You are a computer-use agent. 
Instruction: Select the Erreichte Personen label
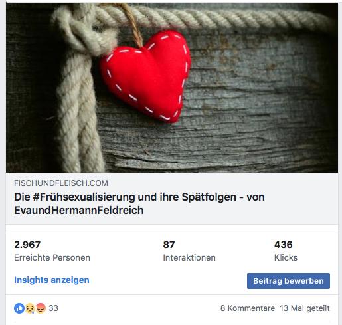tap(52, 258)
